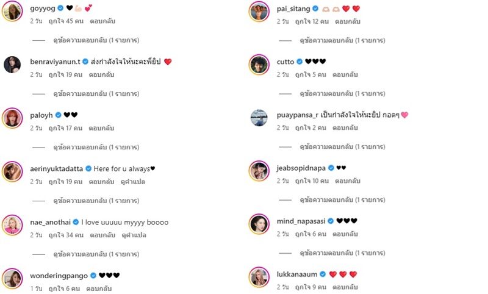The width and height of the screenshot is (488, 294).
Task: Reply to benraviyanun.t's comment
Action: (101, 74)
